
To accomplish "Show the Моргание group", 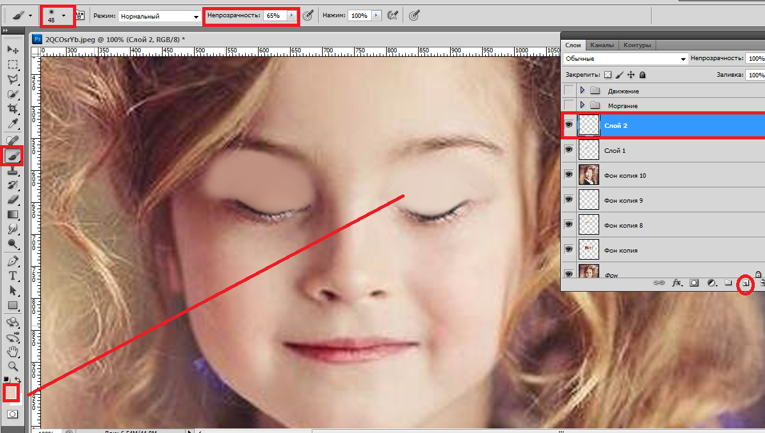I will [569, 105].
